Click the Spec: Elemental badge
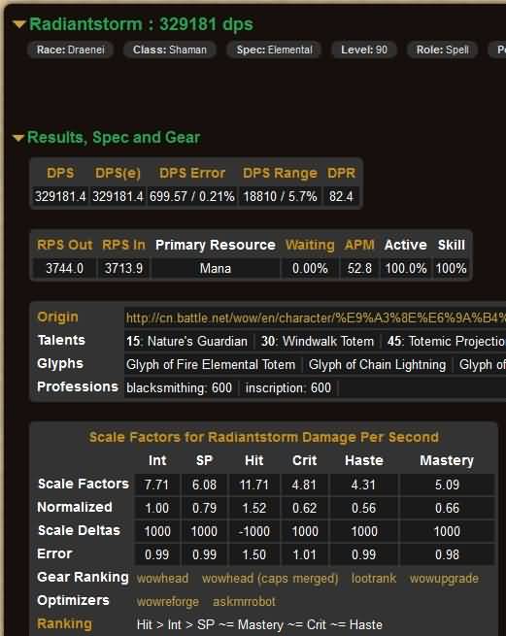This screenshot has height=636, width=506. (x=274, y=50)
